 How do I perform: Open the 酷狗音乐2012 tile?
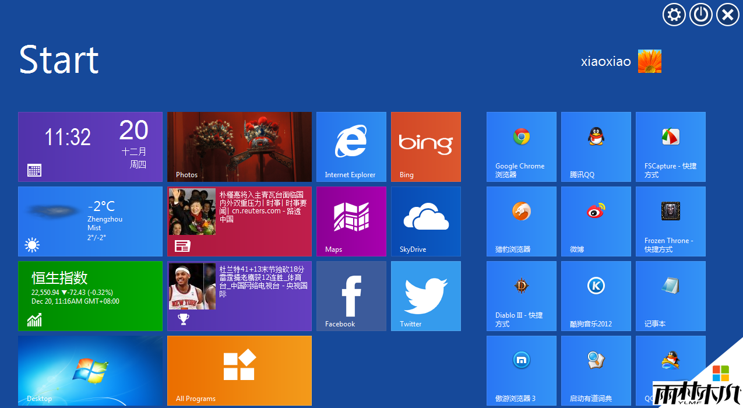[x=596, y=296]
